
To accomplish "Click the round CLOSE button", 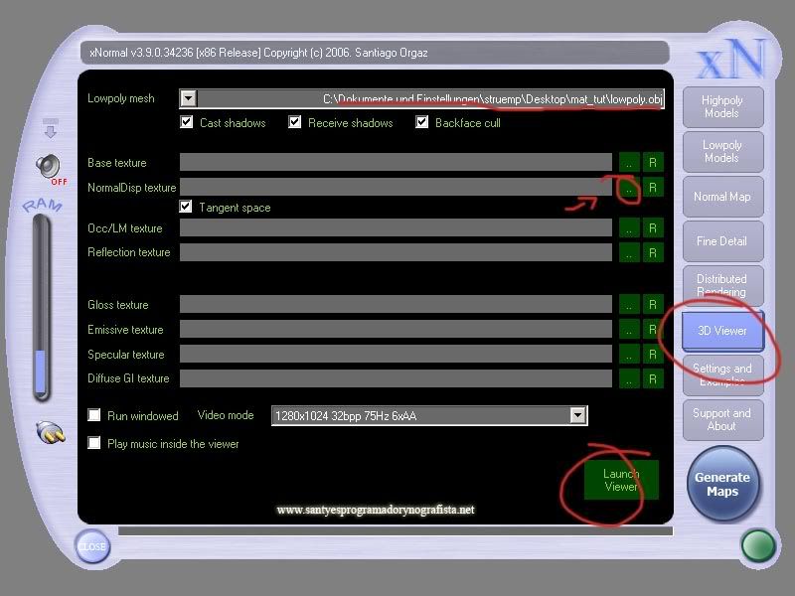I will [92, 546].
